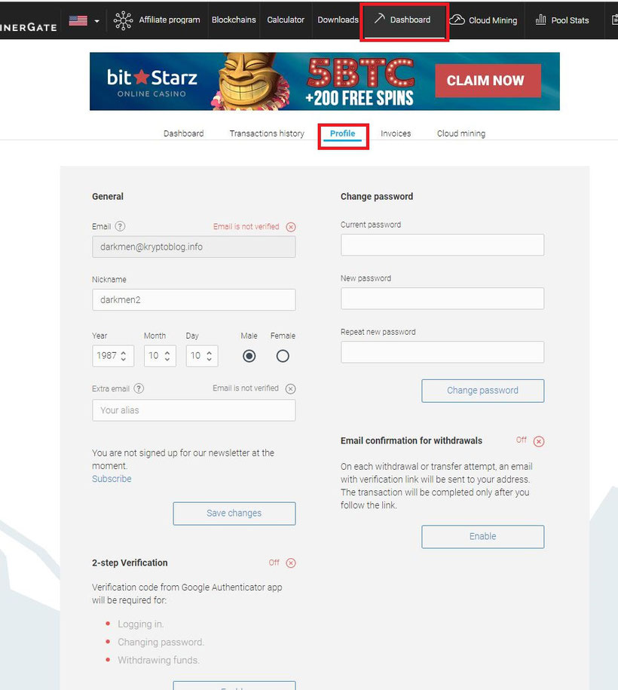Click the Subscribe newsletter link
618x690 pixels.
[x=112, y=479]
